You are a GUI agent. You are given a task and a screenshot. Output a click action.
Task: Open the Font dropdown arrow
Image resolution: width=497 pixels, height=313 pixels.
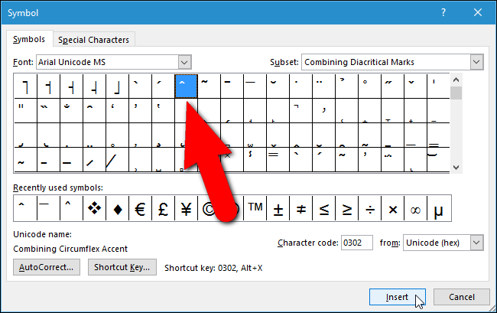184,62
